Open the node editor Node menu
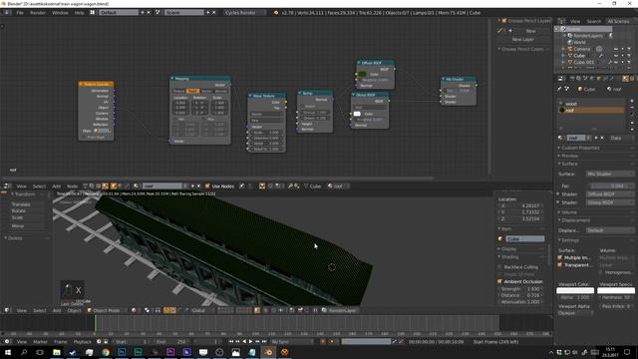Viewport: 638px width, 359px height. click(x=72, y=186)
